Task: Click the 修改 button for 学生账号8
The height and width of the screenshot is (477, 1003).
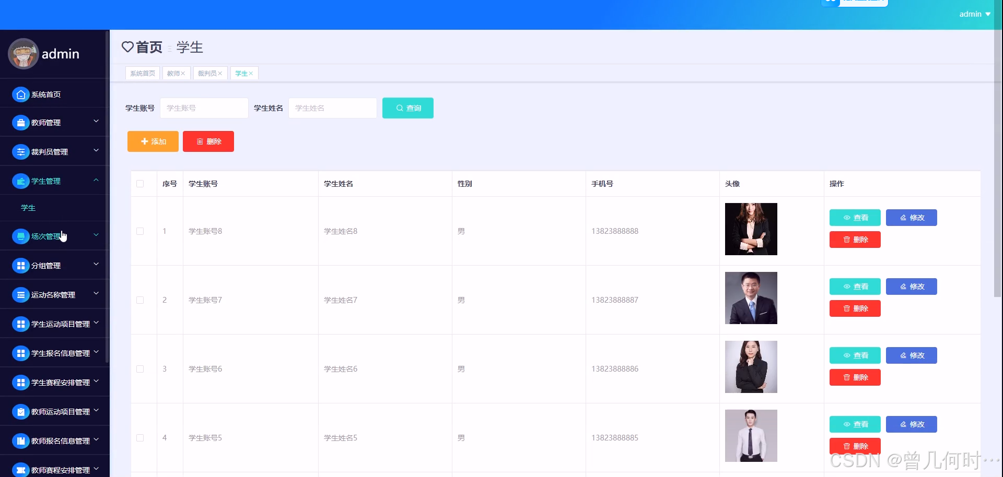Action: click(911, 218)
